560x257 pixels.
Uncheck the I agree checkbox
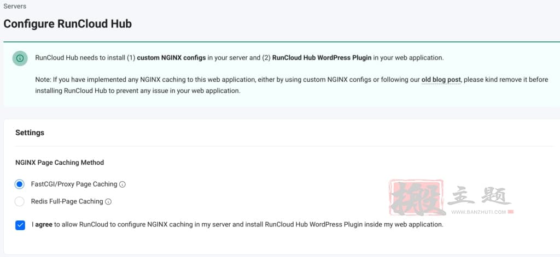(x=20, y=225)
